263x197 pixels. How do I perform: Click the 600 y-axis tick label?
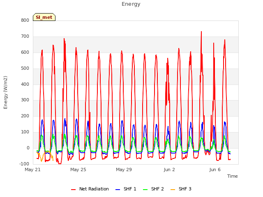pos(25,53)
